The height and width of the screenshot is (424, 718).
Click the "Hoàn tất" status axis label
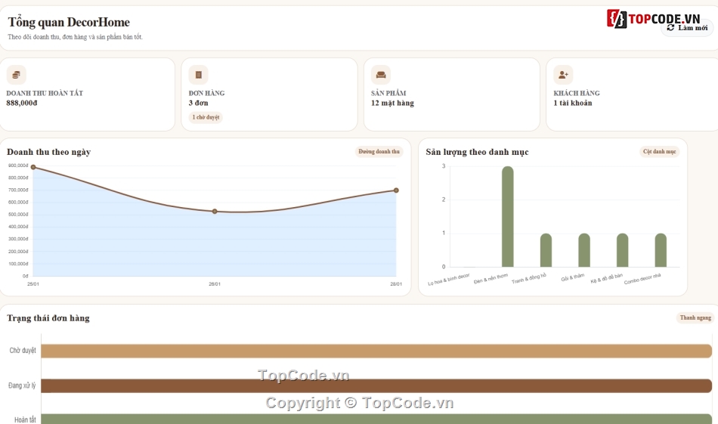click(25, 419)
